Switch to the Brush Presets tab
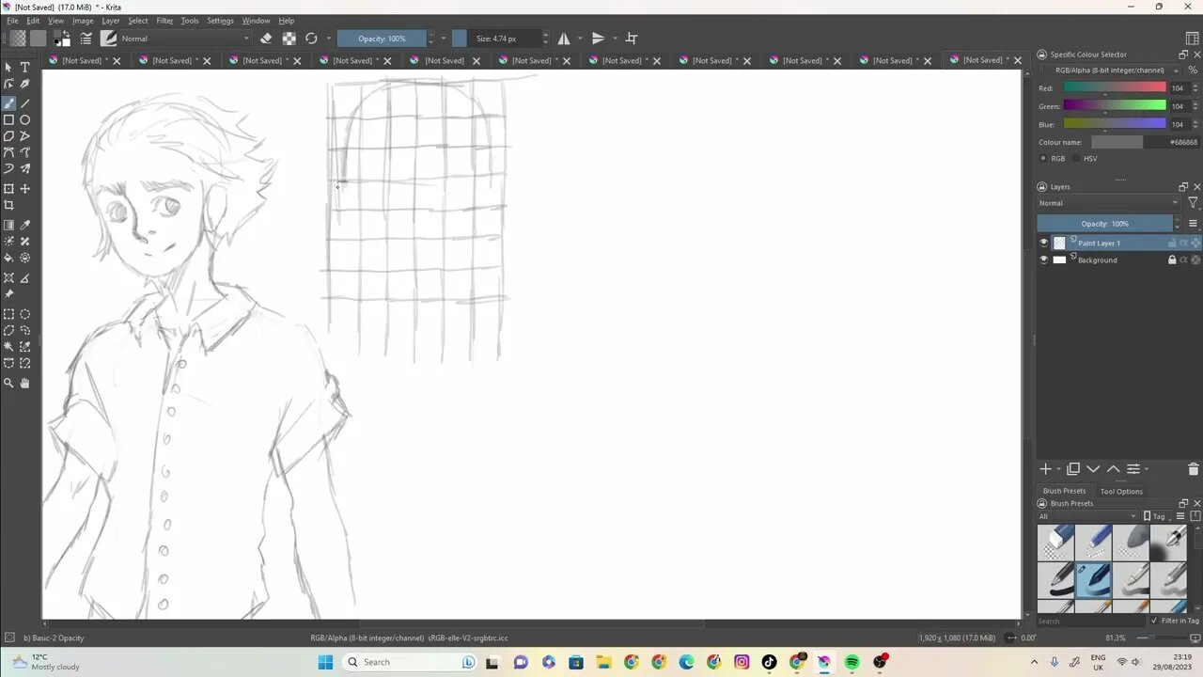Viewport: 1203px width, 677px height. click(1065, 491)
